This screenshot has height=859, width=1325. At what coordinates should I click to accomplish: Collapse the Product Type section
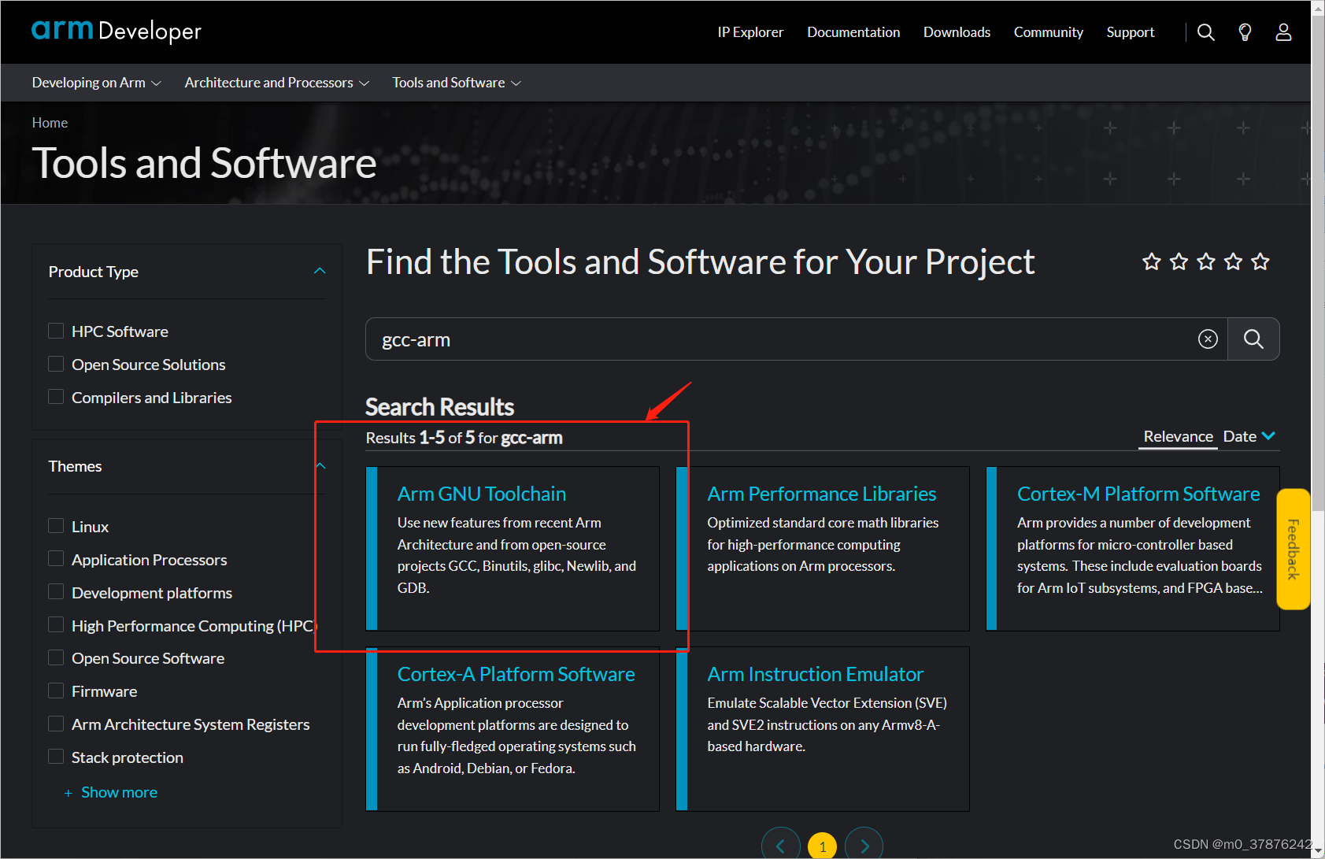pos(320,271)
